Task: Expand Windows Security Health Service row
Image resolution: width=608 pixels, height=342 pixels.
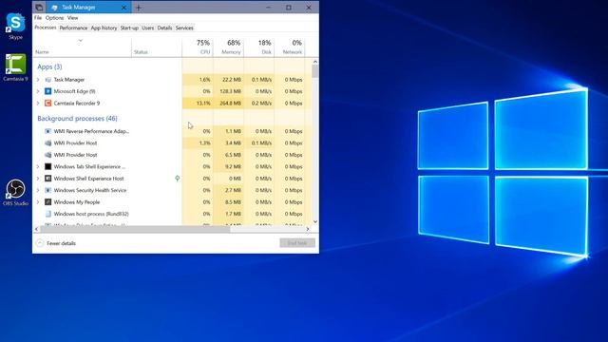Action: point(38,190)
